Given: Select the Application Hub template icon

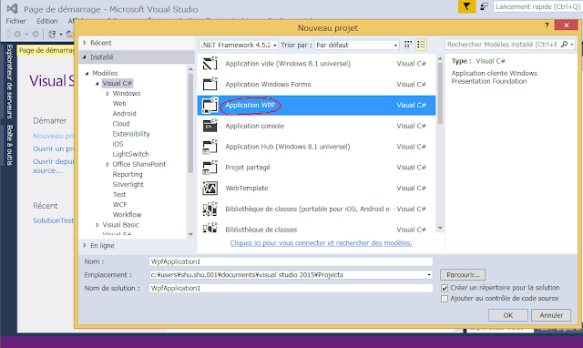Looking at the screenshot, I should pos(210,147).
